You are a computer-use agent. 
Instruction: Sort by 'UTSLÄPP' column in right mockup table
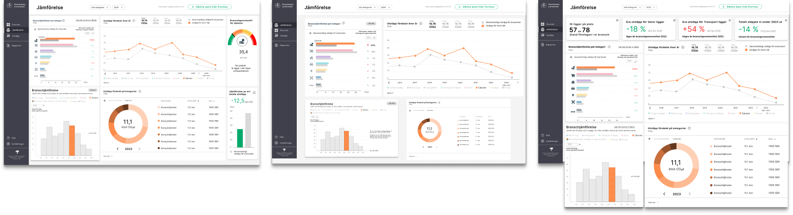(x=751, y=139)
